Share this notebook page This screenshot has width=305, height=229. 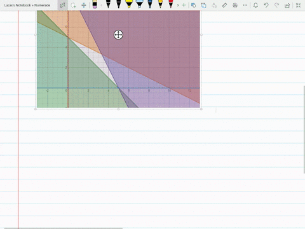[x=287, y=5]
